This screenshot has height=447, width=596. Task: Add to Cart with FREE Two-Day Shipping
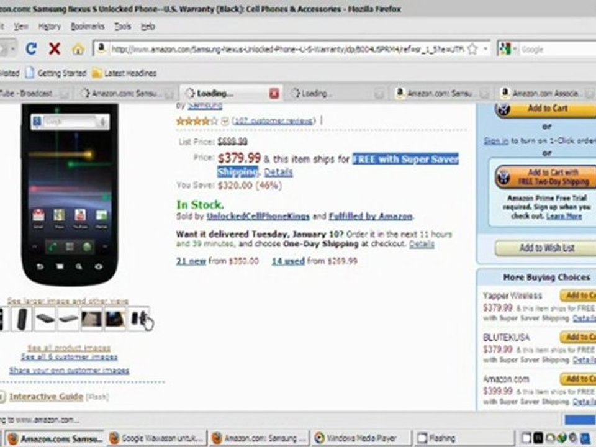pyautogui.click(x=546, y=177)
